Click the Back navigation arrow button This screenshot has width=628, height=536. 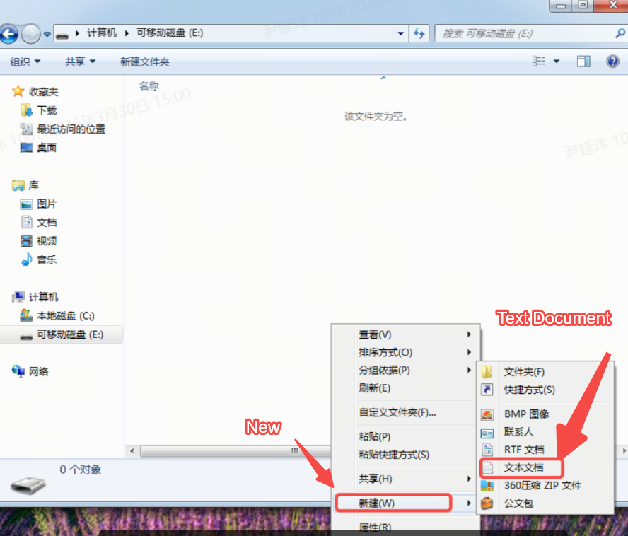pos(8,33)
